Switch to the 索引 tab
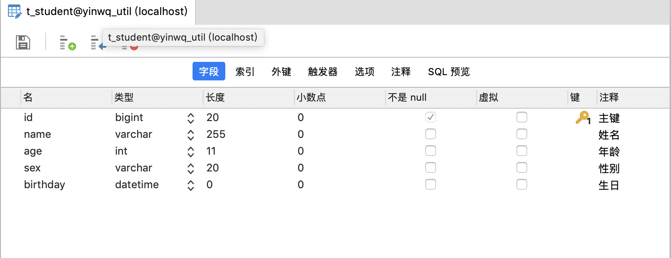The image size is (671, 258). click(x=245, y=72)
